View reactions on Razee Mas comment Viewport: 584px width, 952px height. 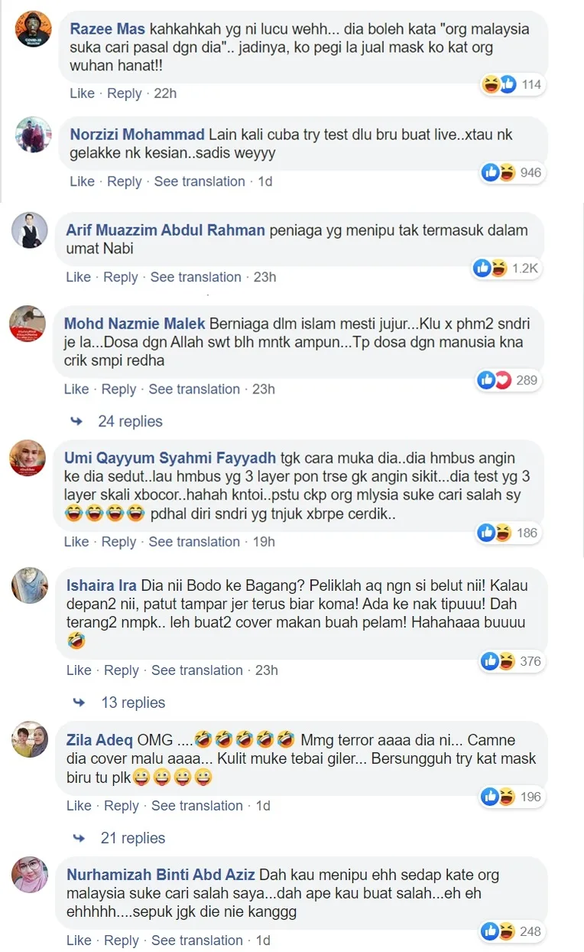(512, 85)
